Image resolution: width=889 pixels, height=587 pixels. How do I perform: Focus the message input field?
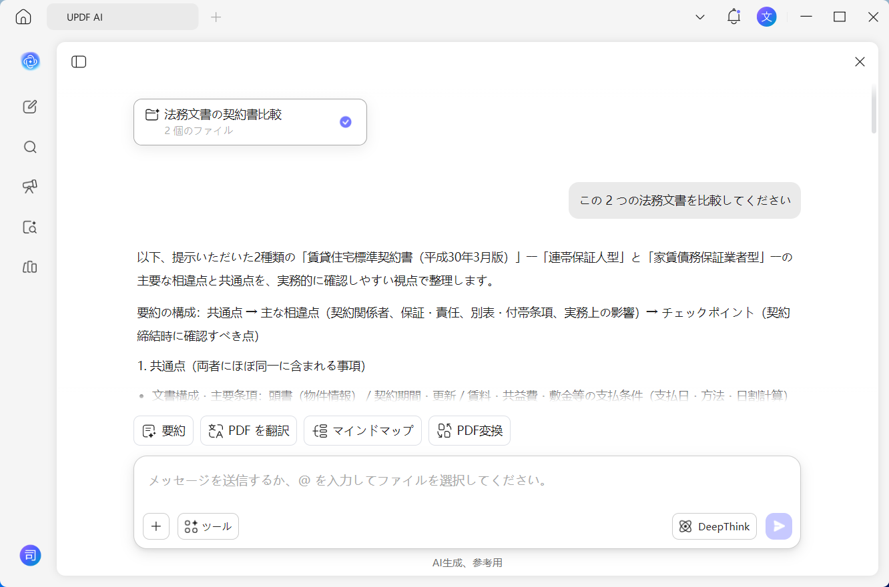tap(467, 480)
